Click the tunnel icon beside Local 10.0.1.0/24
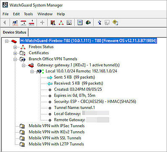Screen dimensions: 167x152 [40, 71]
